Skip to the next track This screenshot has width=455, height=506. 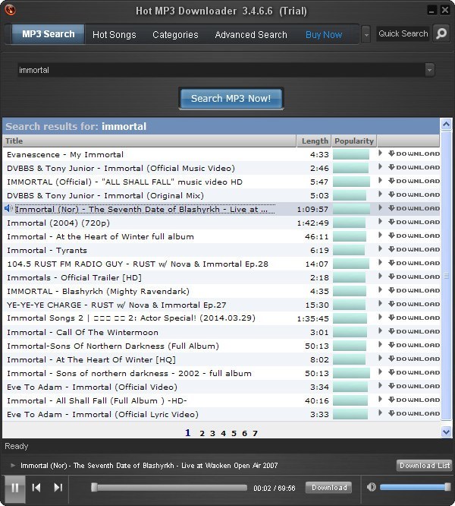(58, 488)
